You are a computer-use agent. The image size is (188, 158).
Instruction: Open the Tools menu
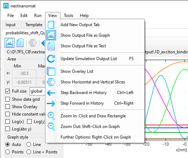(68, 16)
